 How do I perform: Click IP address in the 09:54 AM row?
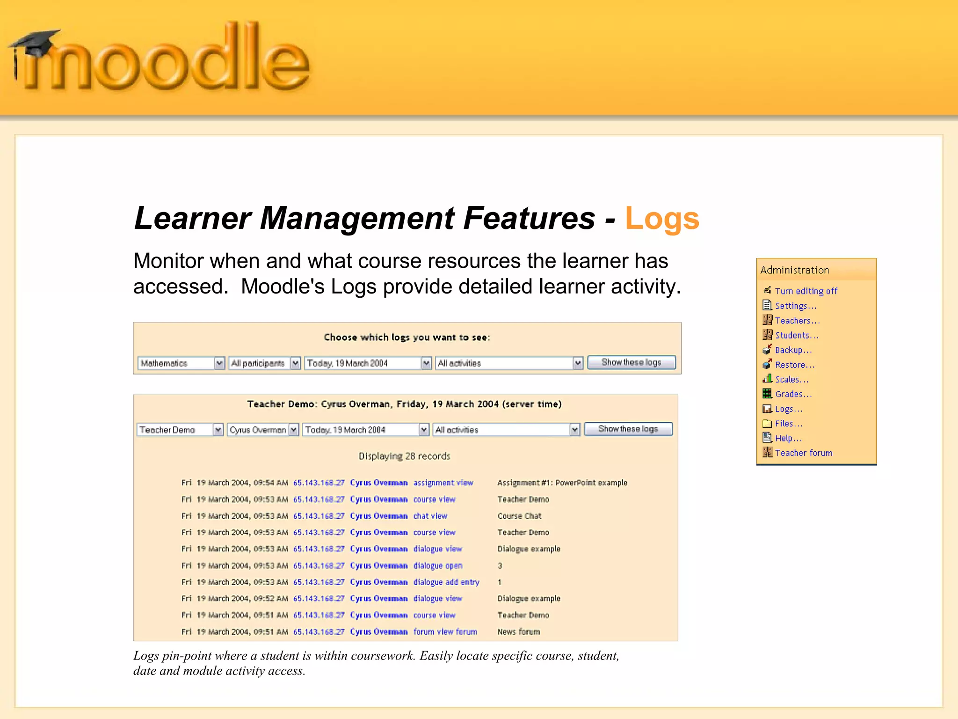coord(319,483)
